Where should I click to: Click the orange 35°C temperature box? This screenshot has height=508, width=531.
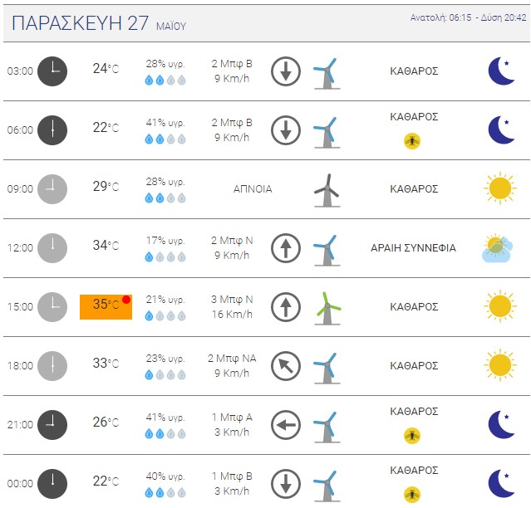[106, 307]
